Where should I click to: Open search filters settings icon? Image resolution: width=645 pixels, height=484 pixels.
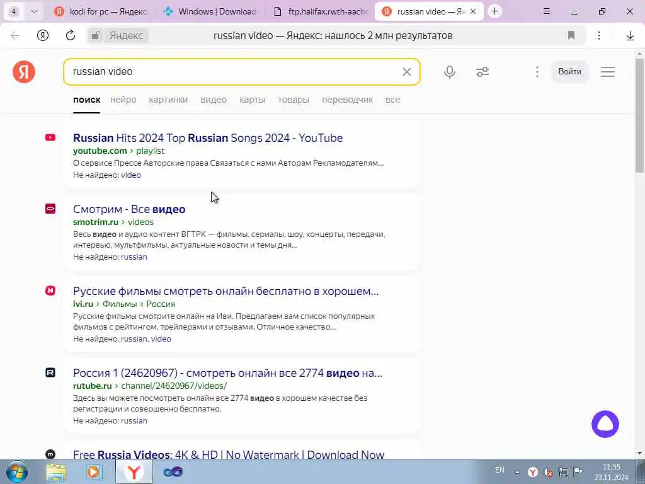pos(482,72)
